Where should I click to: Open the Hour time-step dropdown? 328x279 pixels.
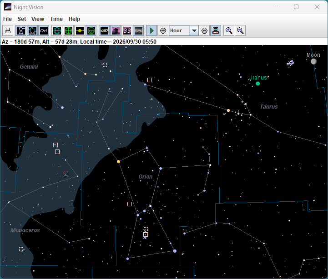point(194,31)
